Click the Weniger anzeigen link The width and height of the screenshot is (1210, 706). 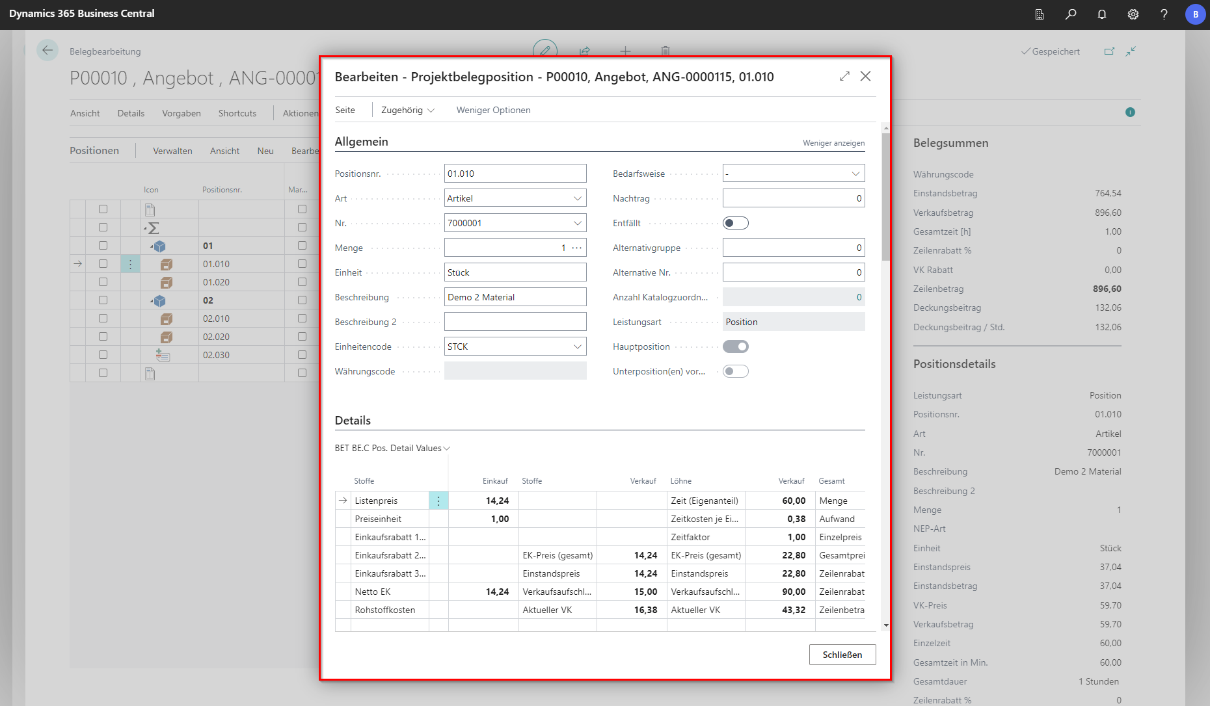(x=833, y=143)
